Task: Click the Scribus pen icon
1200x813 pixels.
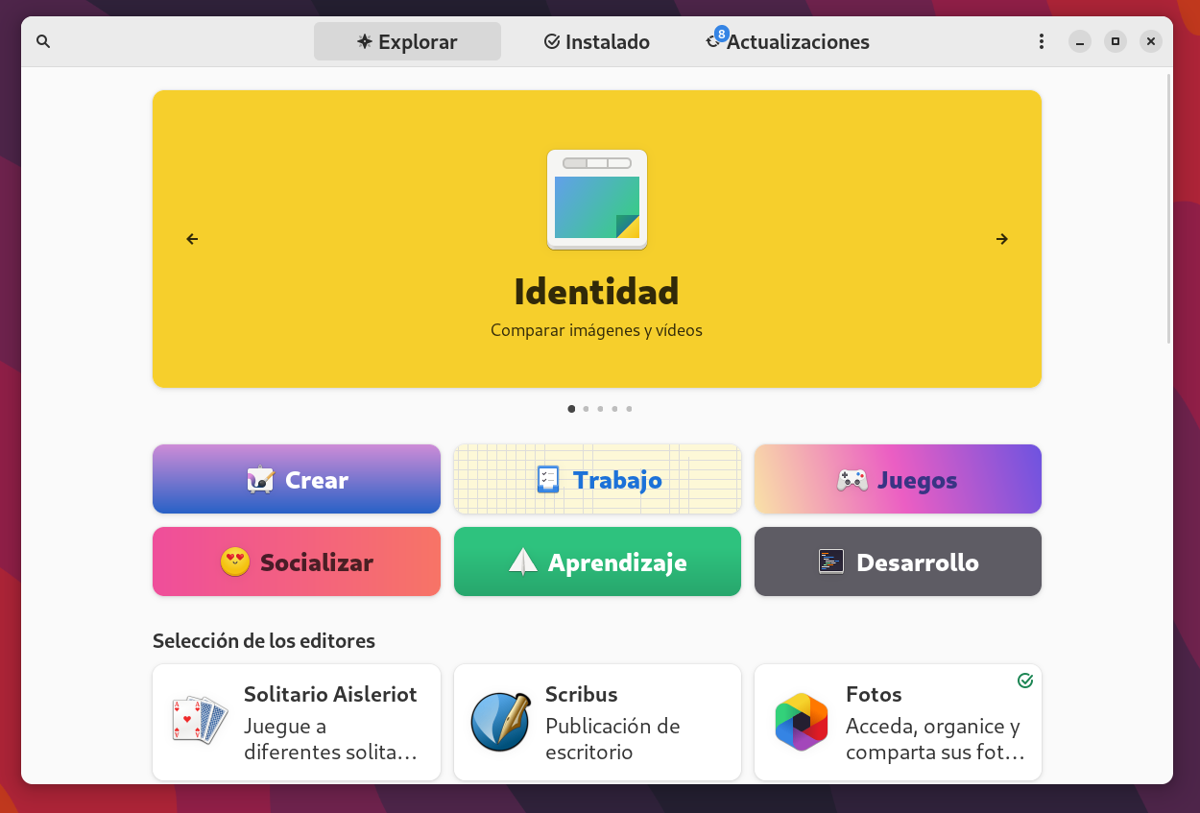Action: (500, 722)
